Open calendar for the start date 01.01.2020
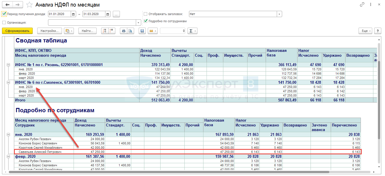385x176 pixels. (73, 14)
